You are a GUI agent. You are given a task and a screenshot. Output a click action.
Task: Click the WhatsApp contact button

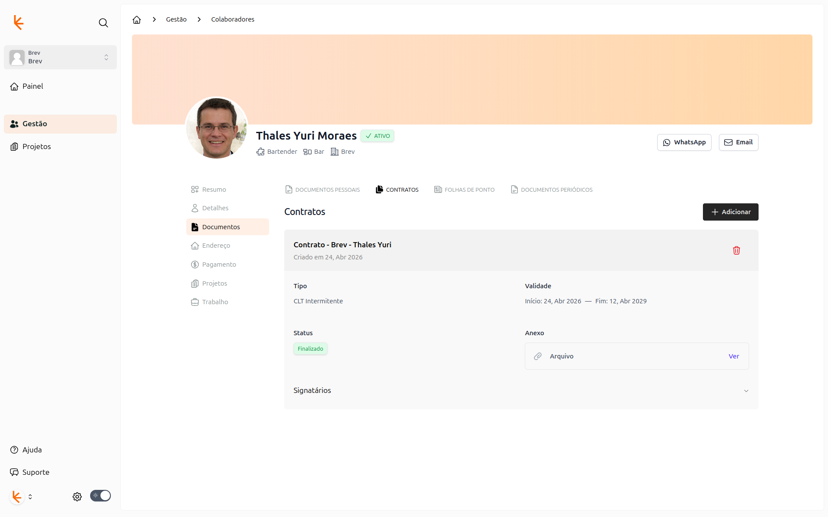(x=684, y=142)
